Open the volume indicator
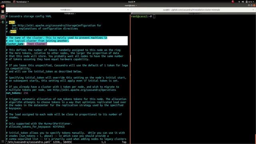The width and height of the screenshot is (256, 144). pyautogui.click(x=243, y=2)
